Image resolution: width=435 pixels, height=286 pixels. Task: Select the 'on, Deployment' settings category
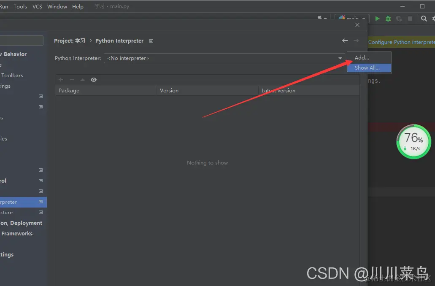pyautogui.click(x=21, y=223)
